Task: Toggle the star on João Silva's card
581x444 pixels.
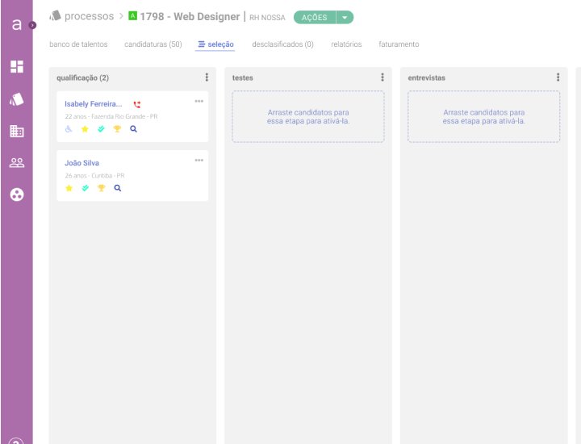Action: [69, 188]
